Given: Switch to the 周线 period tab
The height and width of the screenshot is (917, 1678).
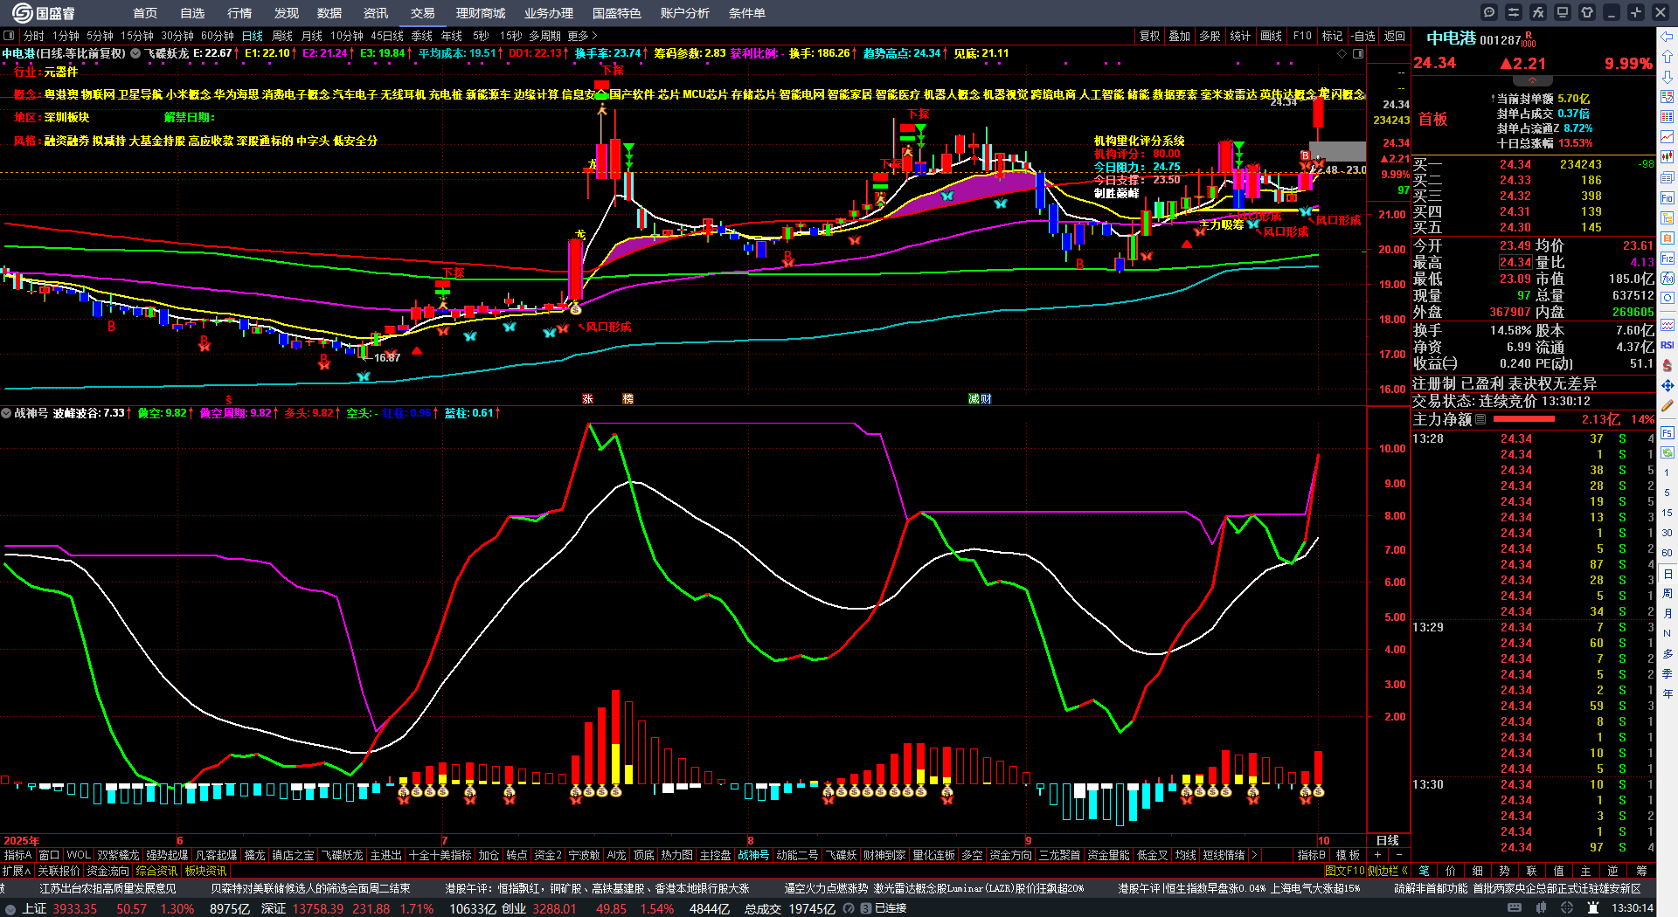Looking at the screenshot, I should pos(282,36).
